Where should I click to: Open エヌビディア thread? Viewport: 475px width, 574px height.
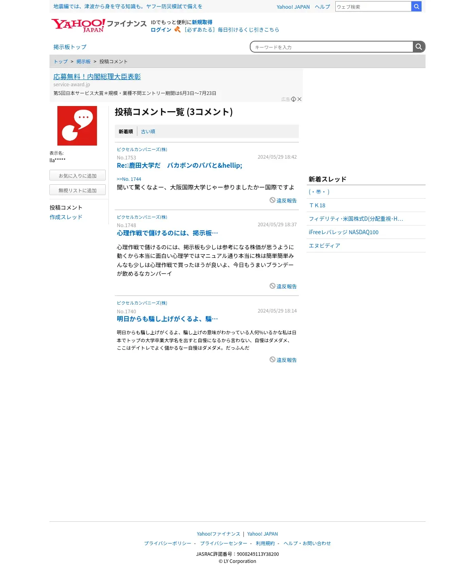pyautogui.click(x=325, y=246)
